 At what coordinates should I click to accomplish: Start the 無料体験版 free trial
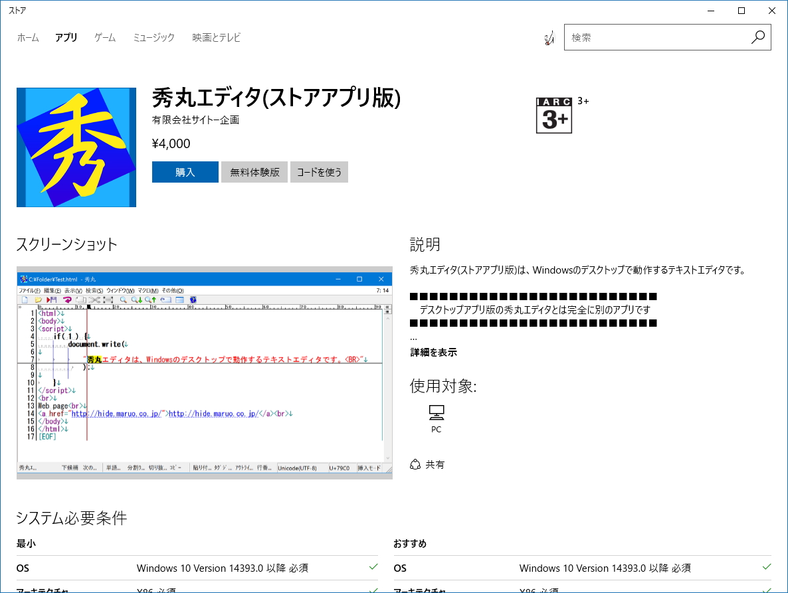[x=254, y=172]
